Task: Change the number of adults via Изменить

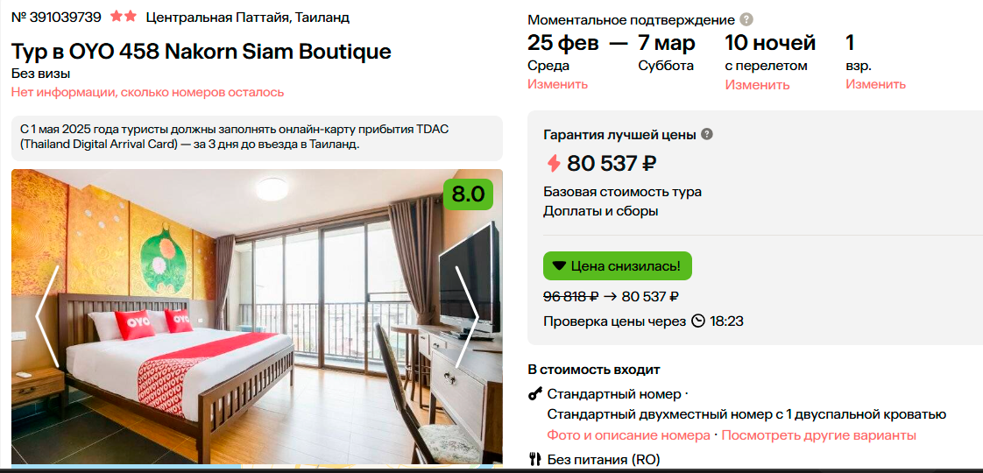Action: [x=875, y=84]
